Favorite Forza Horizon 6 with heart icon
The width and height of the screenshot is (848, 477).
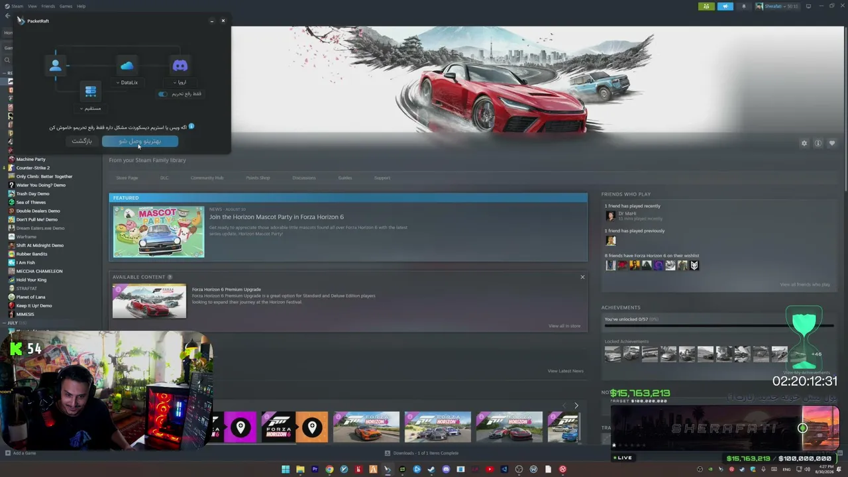[832, 143]
